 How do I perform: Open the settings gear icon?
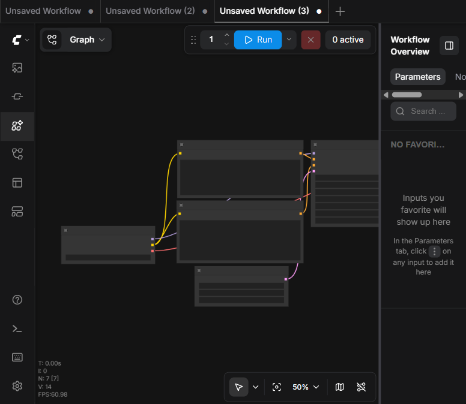(x=17, y=386)
